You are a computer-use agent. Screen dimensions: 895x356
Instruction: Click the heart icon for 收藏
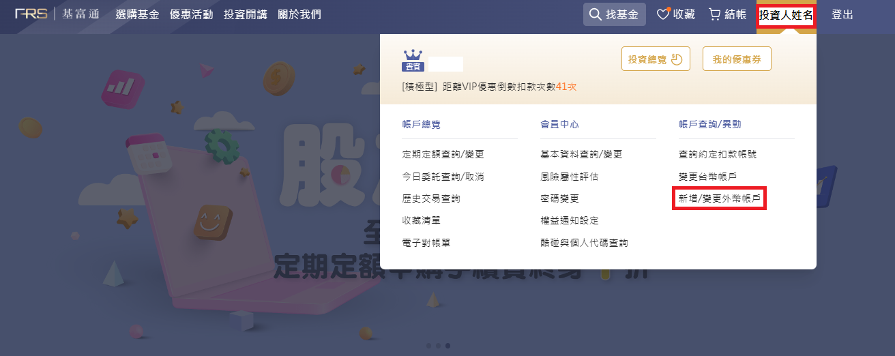pos(664,14)
